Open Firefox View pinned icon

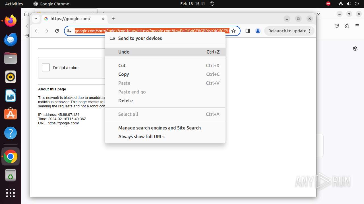click(26, 14)
